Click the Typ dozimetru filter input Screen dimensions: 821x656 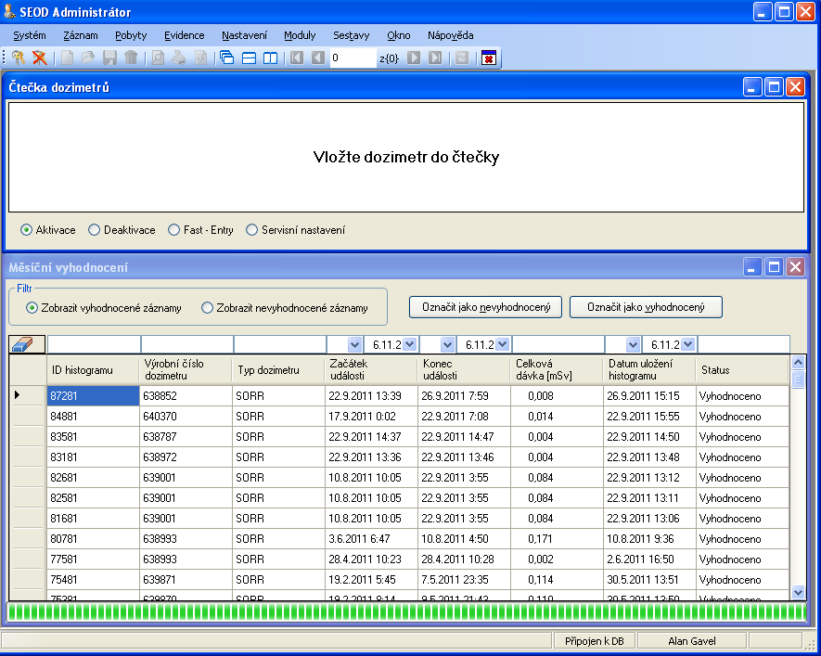(x=279, y=344)
